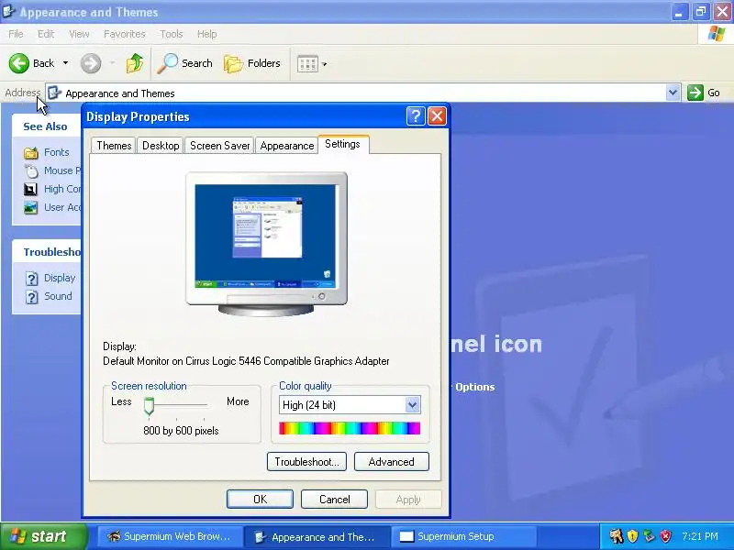Close the Display Properties dialog
Viewport: 734px width, 550px height.
[x=437, y=116]
